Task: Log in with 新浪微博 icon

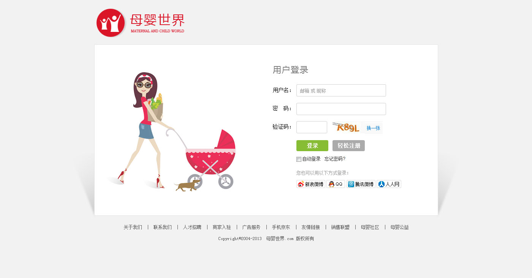Action: pyautogui.click(x=301, y=184)
